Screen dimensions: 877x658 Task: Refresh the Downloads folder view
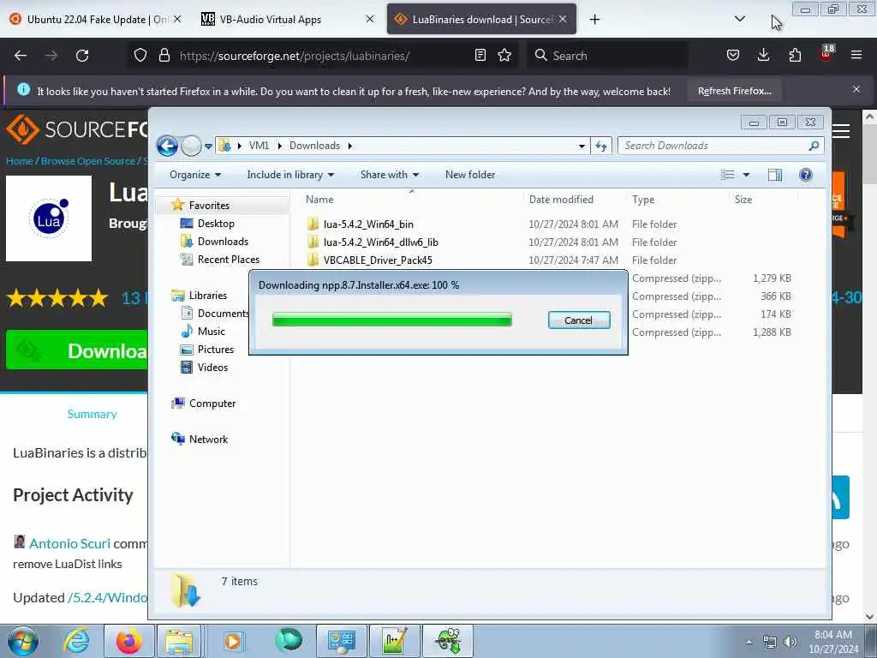pos(601,146)
